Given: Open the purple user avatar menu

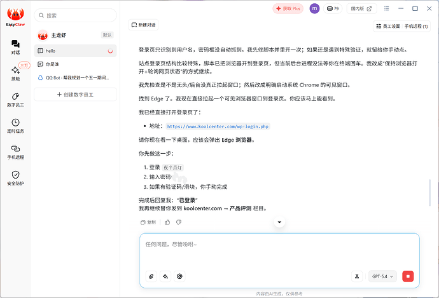Looking at the screenshot, I should point(314,8).
